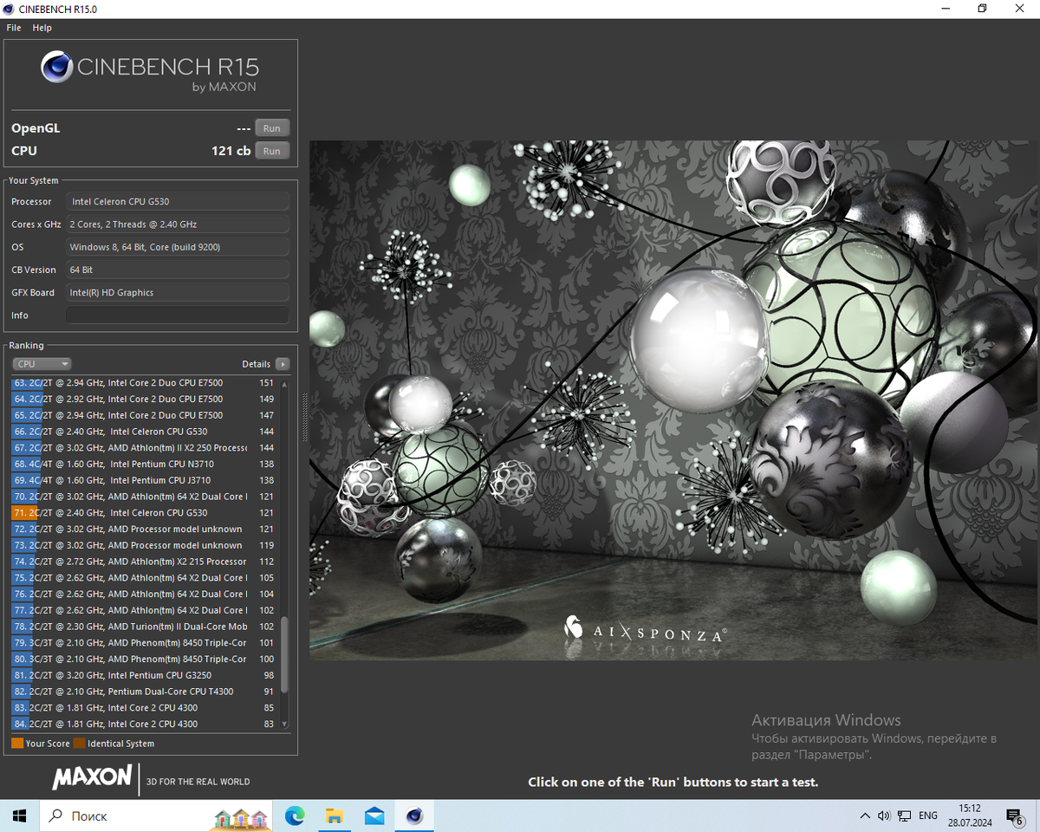This screenshot has height=832, width=1040.
Task: Select rank 83 Intel Core 2 CPU 4300 at 1.81 GHz
Action: coord(146,708)
